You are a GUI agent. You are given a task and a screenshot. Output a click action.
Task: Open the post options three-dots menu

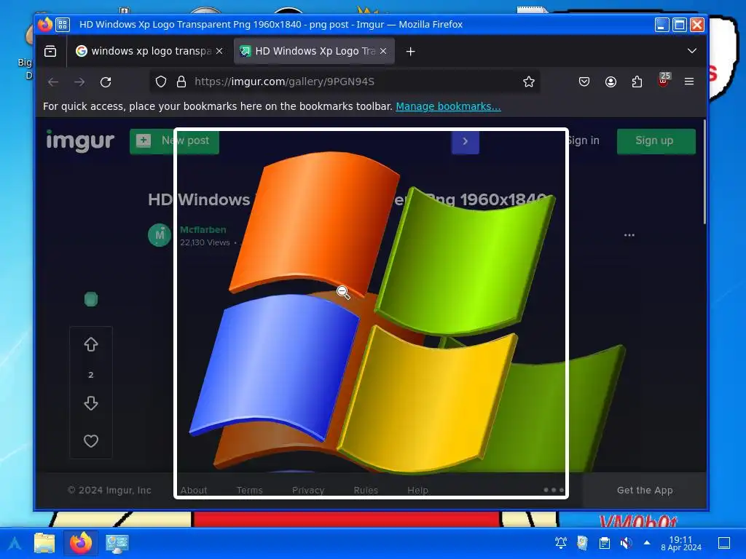629,235
